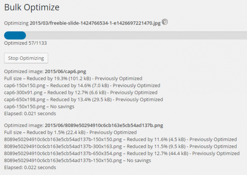
Task: Click the cap6-650x198.png result line
Action: point(84,100)
